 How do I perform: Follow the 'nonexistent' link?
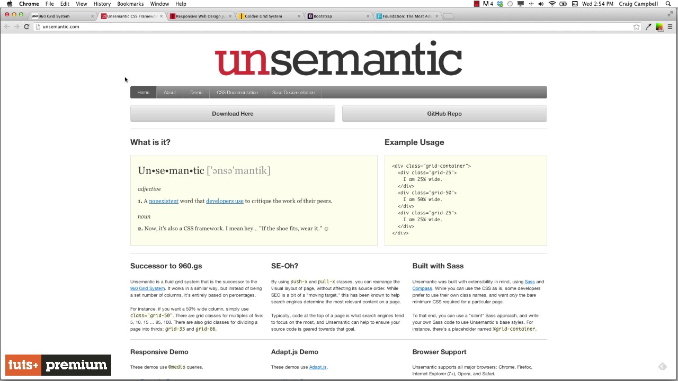(x=164, y=201)
